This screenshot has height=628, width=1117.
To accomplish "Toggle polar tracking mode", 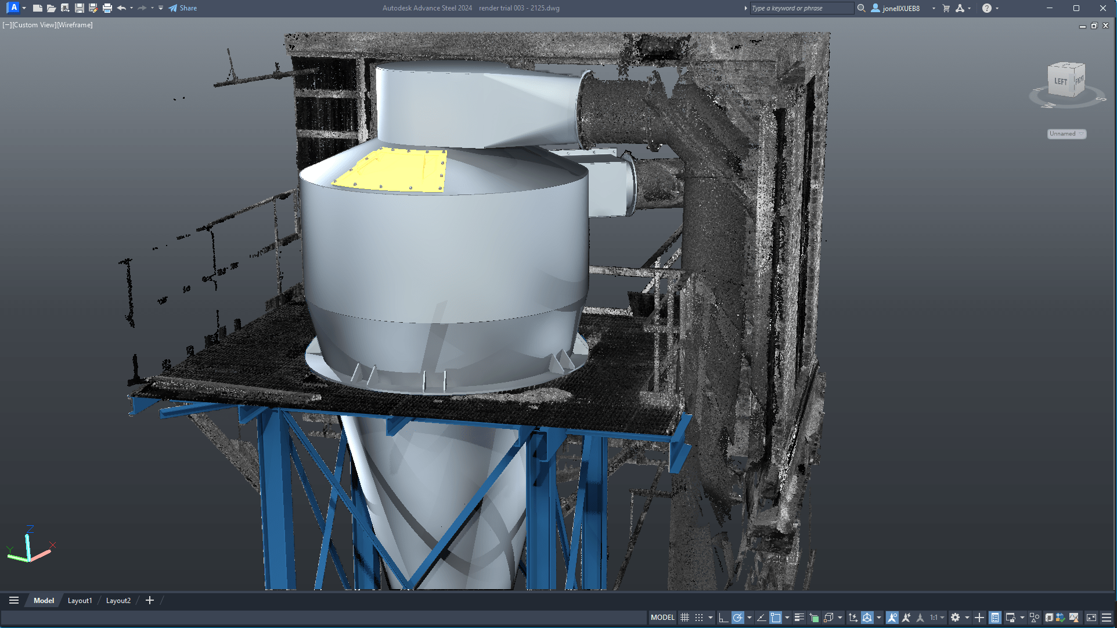I will pyautogui.click(x=737, y=618).
